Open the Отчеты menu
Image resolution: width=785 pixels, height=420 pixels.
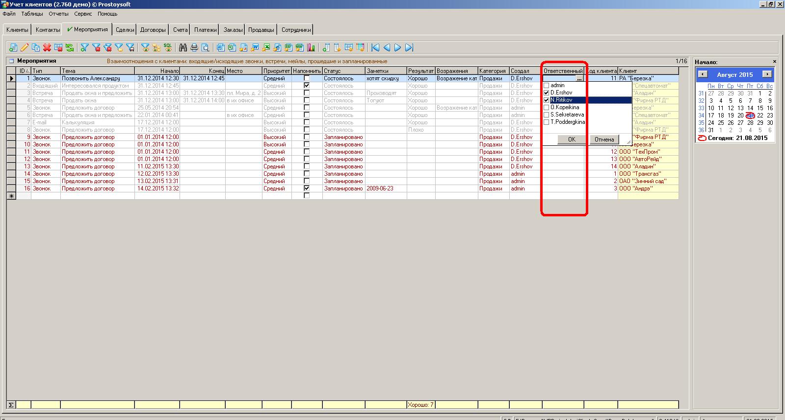click(58, 14)
